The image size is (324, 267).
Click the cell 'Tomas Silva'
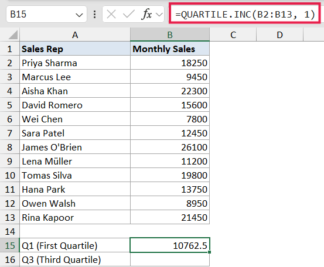click(x=75, y=175)
